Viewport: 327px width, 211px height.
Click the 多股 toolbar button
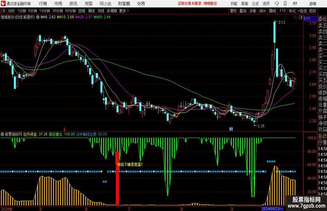pyautogui.click(x=253, y=11)
